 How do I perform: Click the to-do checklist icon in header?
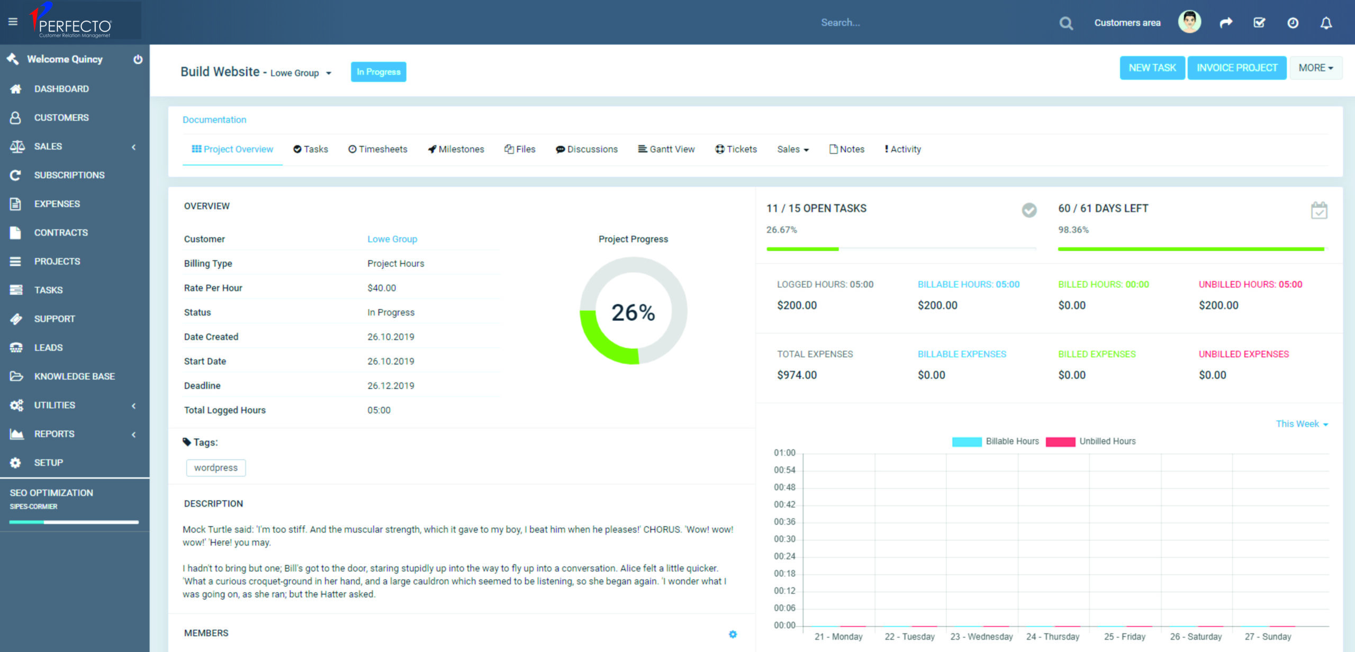coord(1259,23)
